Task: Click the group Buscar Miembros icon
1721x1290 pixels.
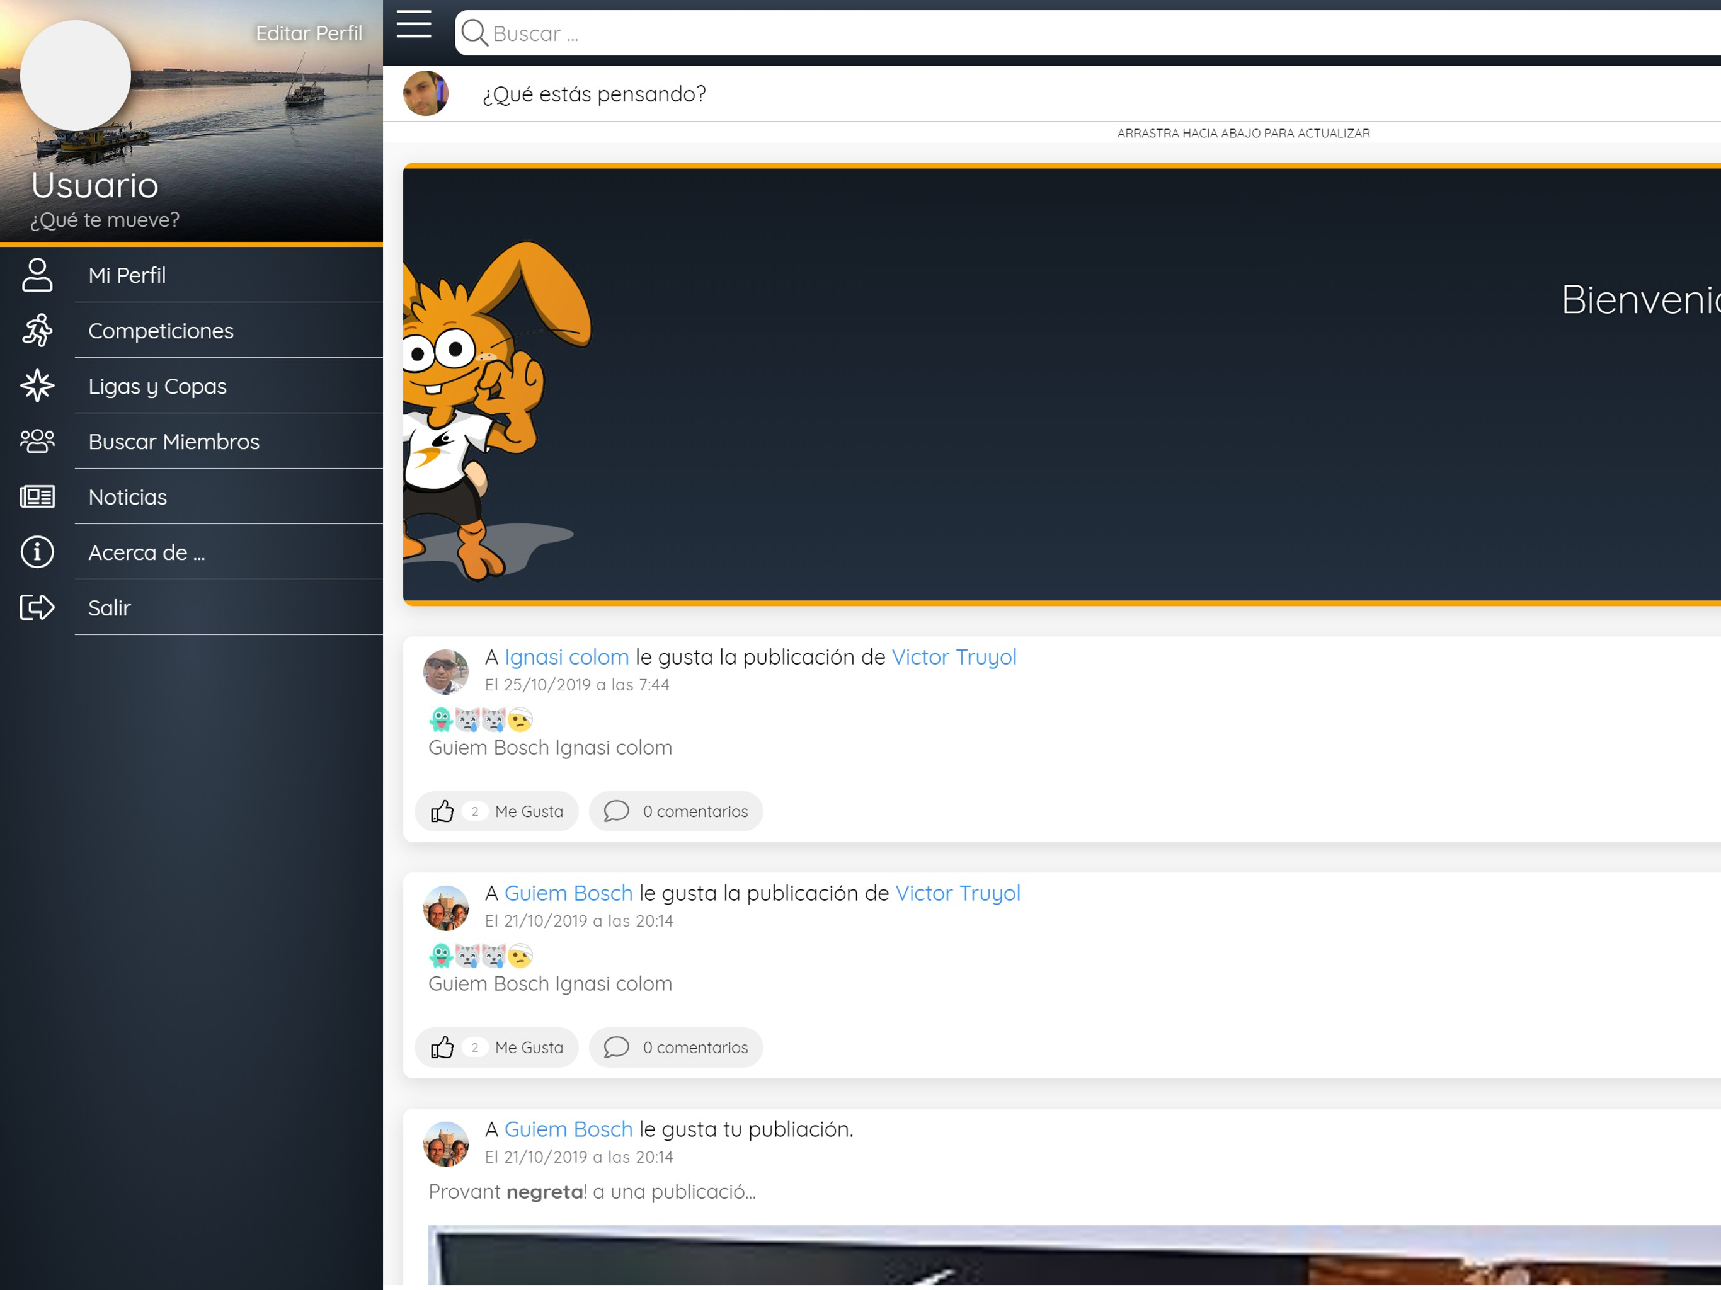Action: tap(37, 441)
